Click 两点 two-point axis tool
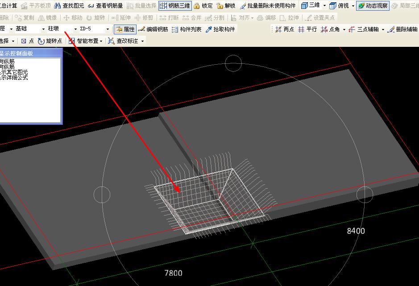This screenshot has height=286, width=419. click(x=285, y=29)
